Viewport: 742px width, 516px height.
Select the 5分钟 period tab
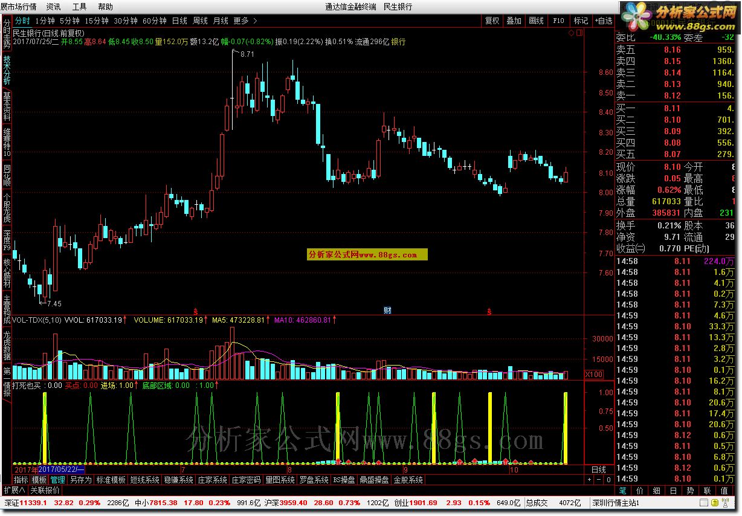tap(69, 21)
